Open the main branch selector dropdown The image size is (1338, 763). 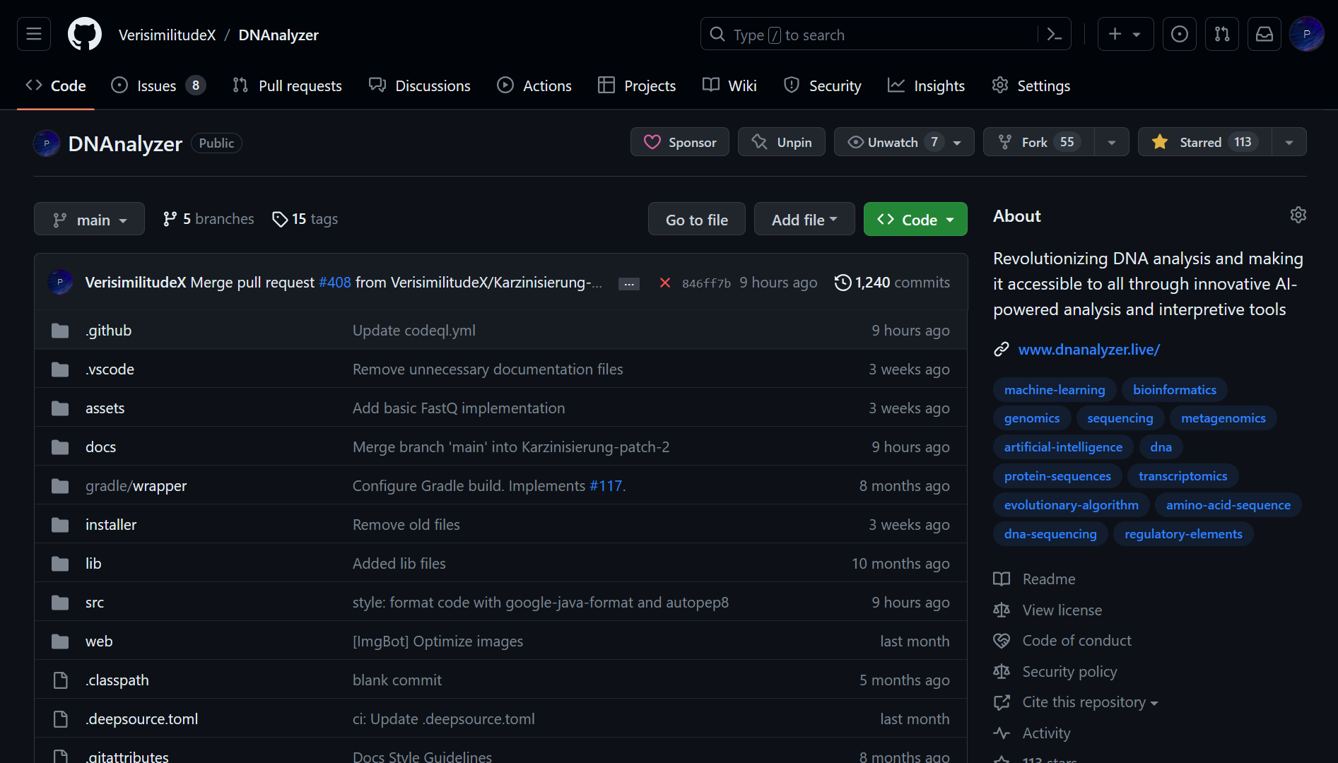[x=89, y=219]
